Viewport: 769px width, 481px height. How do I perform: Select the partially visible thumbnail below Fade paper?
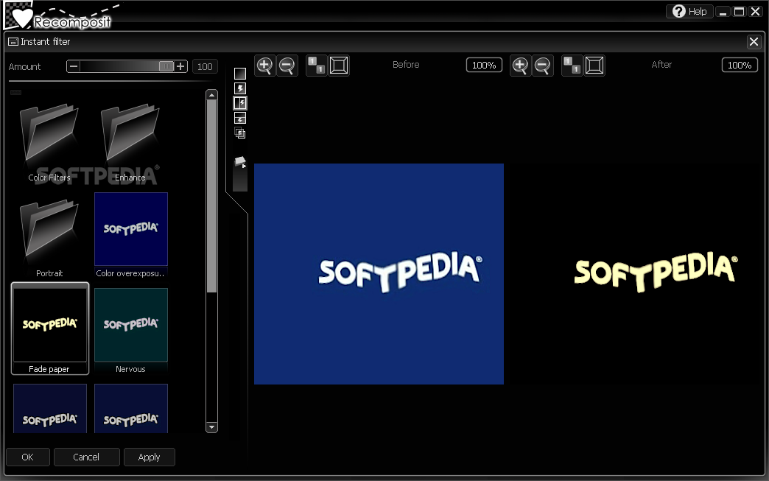50,408
